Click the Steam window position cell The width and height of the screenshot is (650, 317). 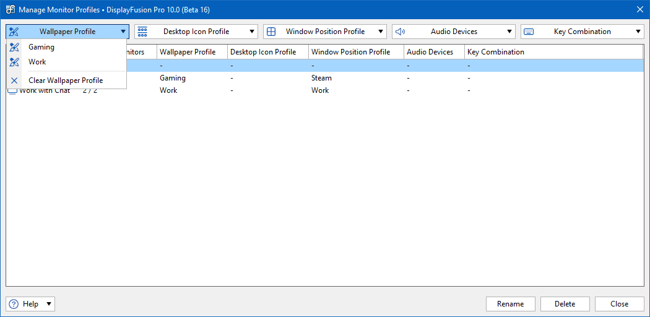pyautogui.click(x=321, y=78)
